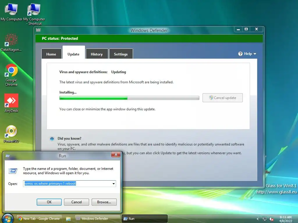Click the Windows Defender title bar castle icon
298x223 pixels.
(38, 30)
